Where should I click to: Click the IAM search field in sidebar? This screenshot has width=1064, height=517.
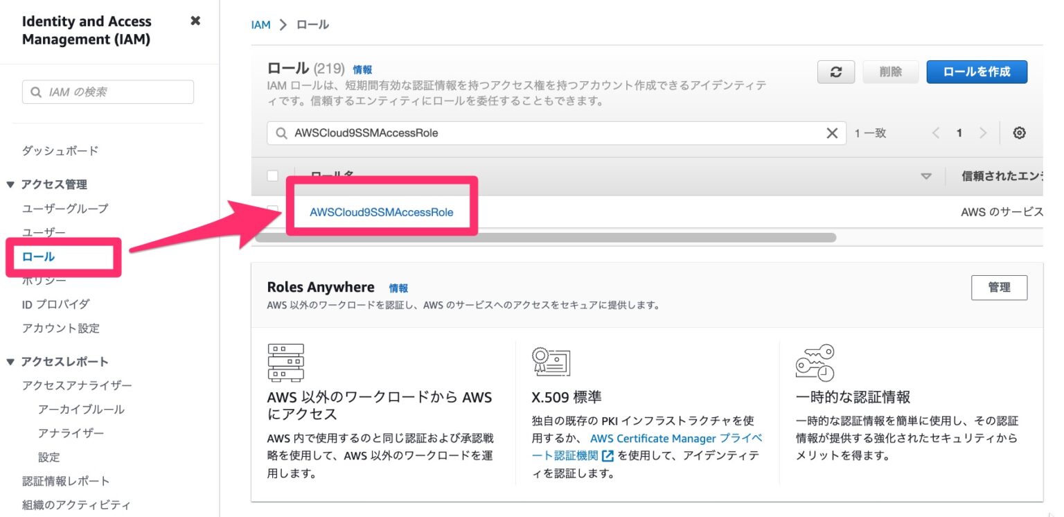pos(108,91)
